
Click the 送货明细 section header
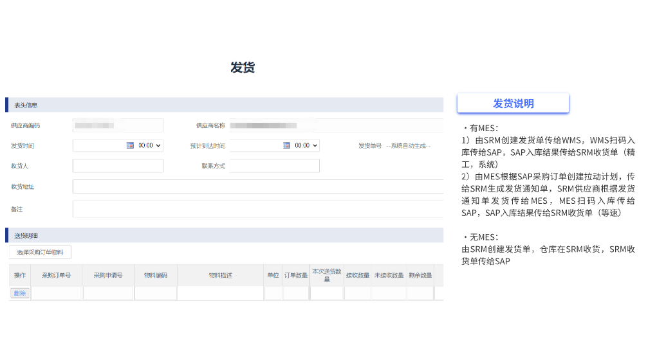[26, 236]
